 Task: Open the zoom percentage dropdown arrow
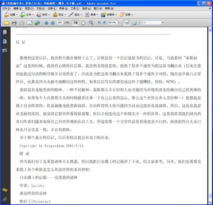click(119, 23)
